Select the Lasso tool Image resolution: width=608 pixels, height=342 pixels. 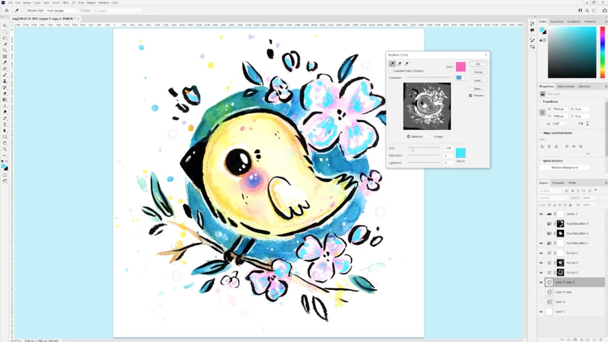(x=5, y=38)
